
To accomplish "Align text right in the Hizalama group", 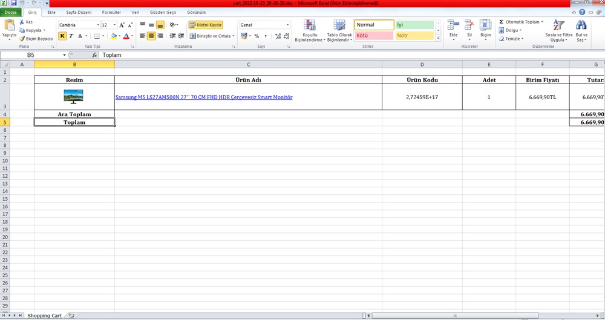I will (160, 36).
